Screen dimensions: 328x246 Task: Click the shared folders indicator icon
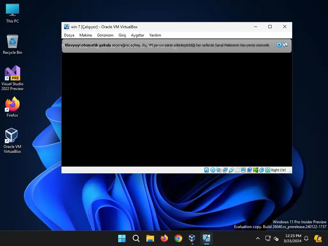[237, 170]
